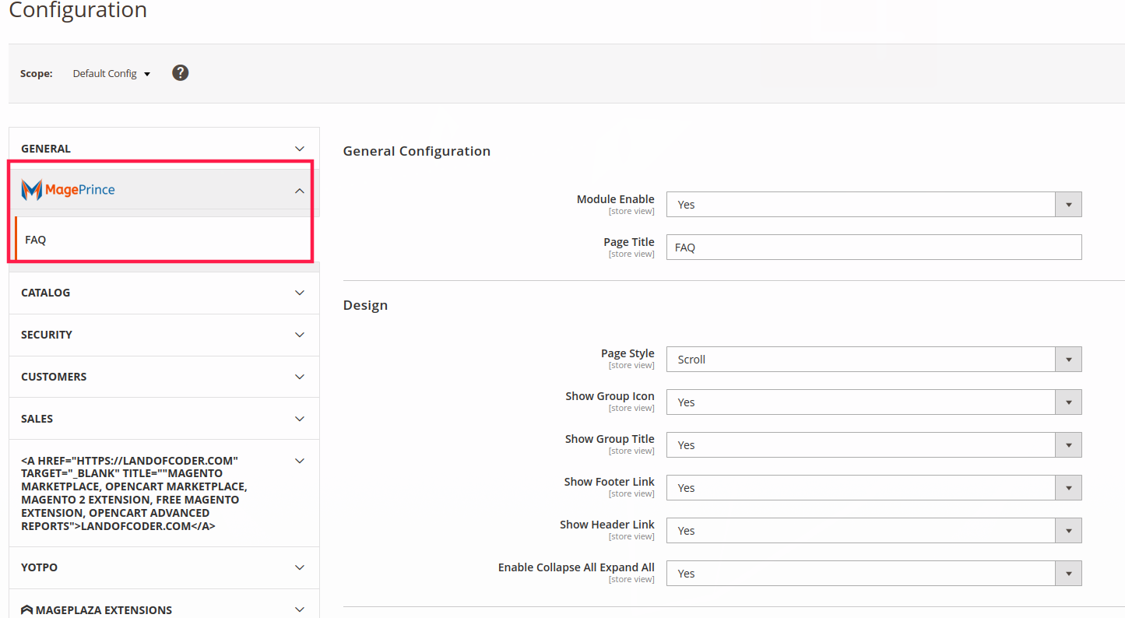
Task: Select the FAQ item under MagePrince
Action: (36, 240)
